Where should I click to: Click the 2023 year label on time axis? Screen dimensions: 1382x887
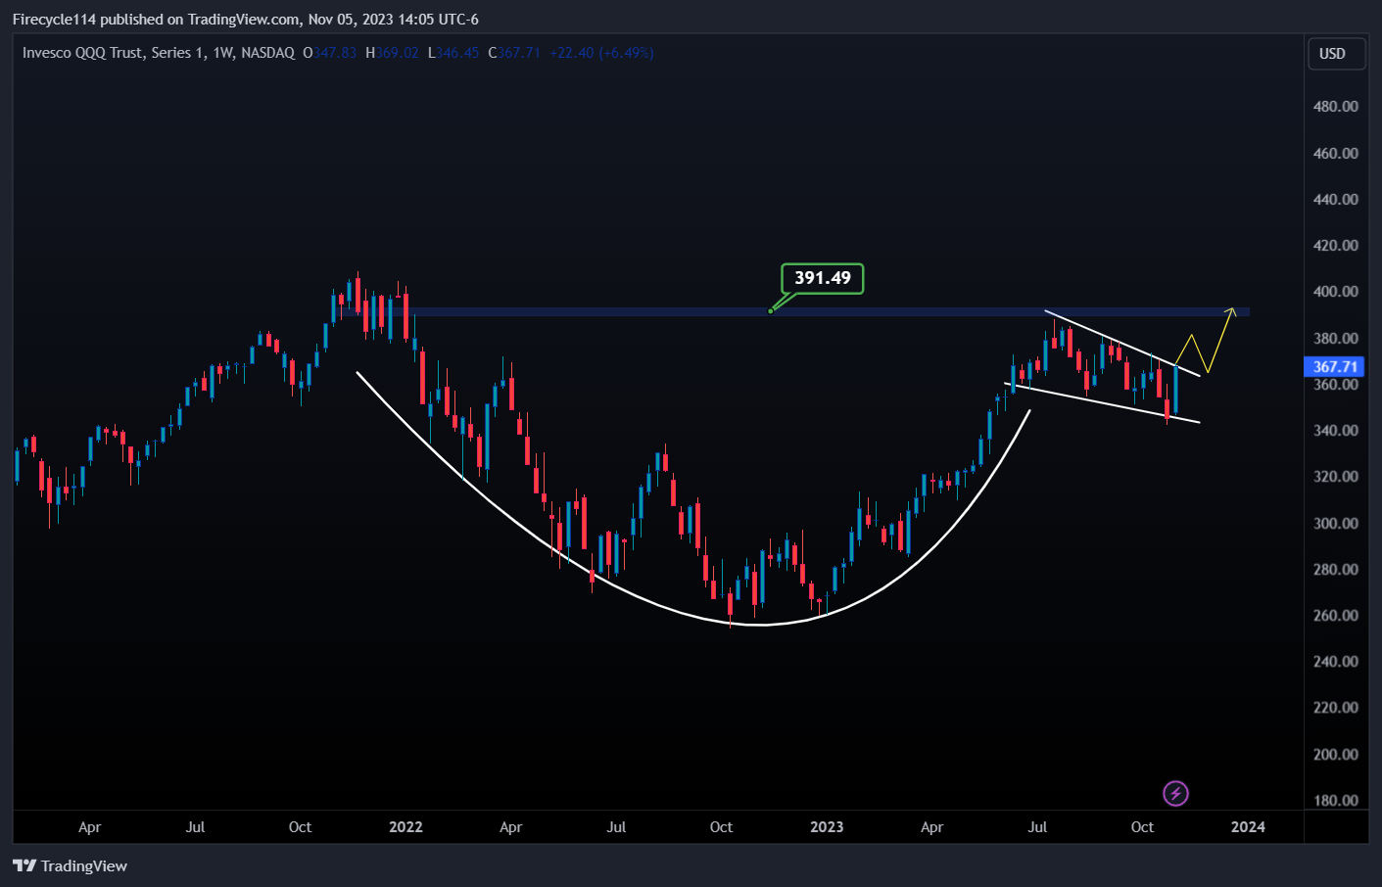(827, 827)
